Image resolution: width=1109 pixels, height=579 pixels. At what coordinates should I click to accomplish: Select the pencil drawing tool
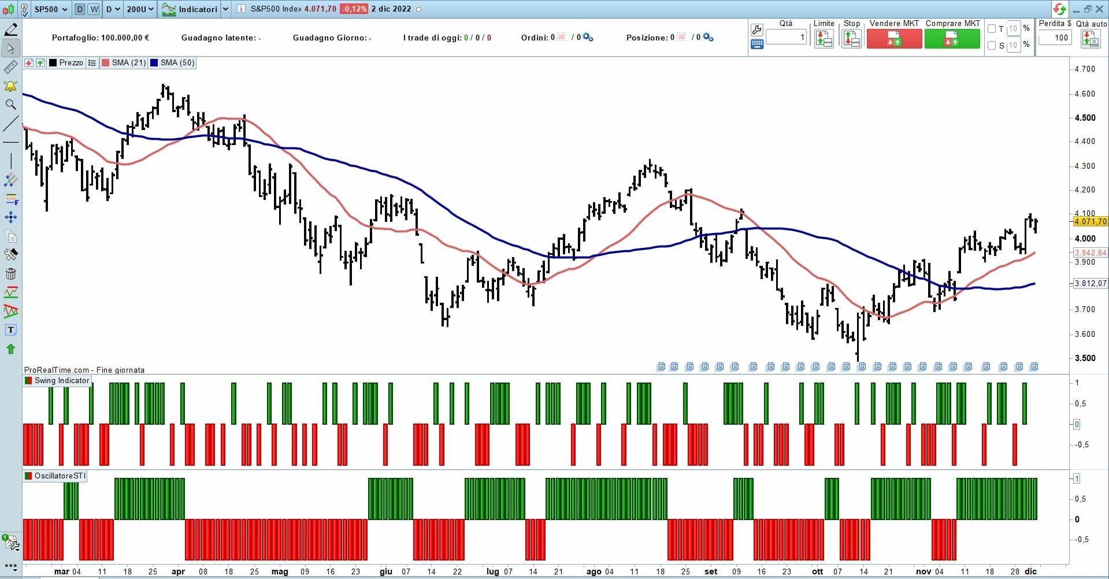point(10,29)
